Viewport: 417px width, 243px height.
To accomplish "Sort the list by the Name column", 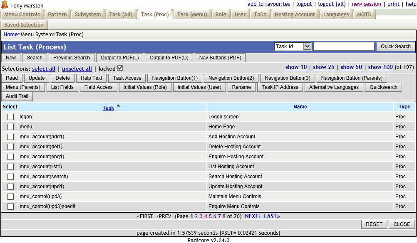I will pos(300,107).
